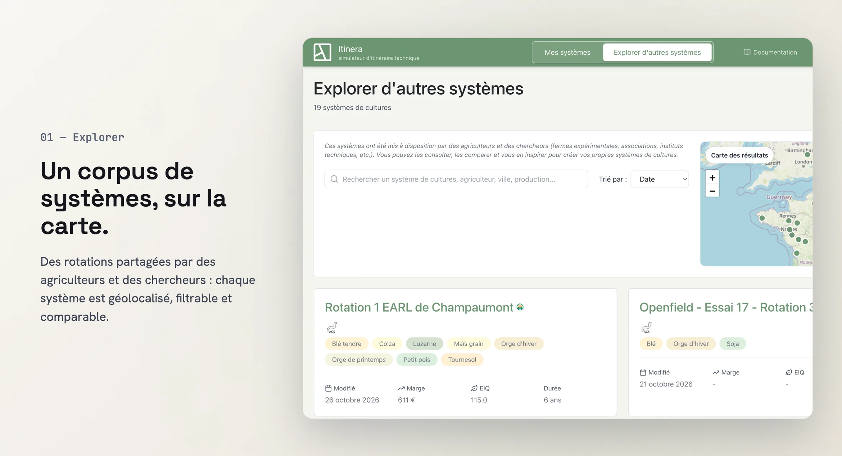Click EIQ leaf icon on Champaumont card
This screenshot has height=456, width=842.
pos(474,388)
